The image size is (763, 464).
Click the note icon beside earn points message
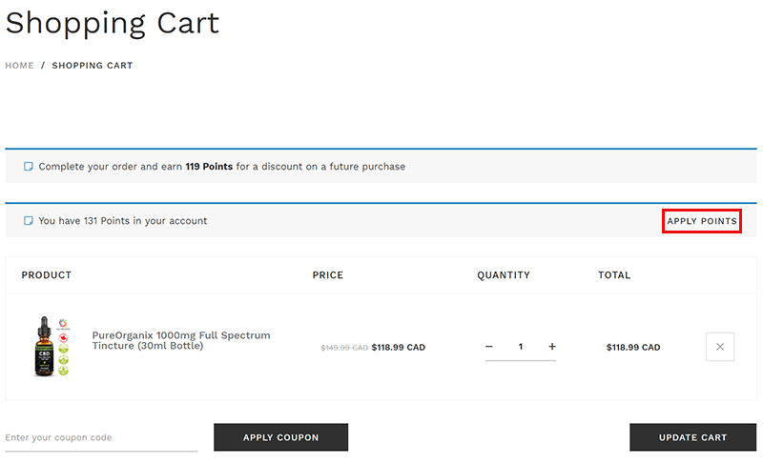(x=28, y=167)
